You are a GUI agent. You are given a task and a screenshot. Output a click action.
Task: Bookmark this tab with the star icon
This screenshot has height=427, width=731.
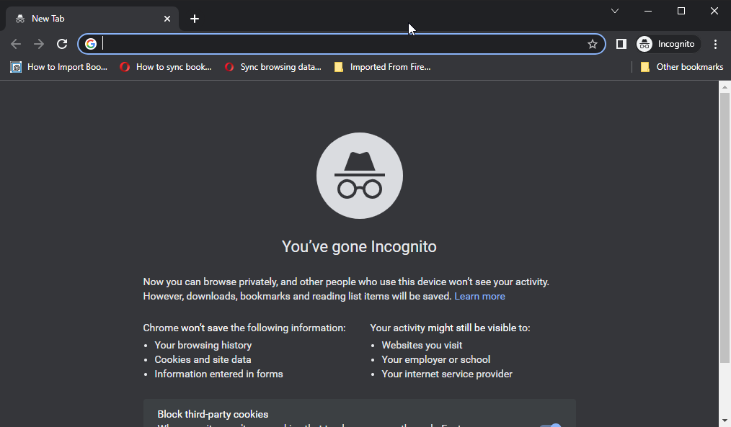592,44
